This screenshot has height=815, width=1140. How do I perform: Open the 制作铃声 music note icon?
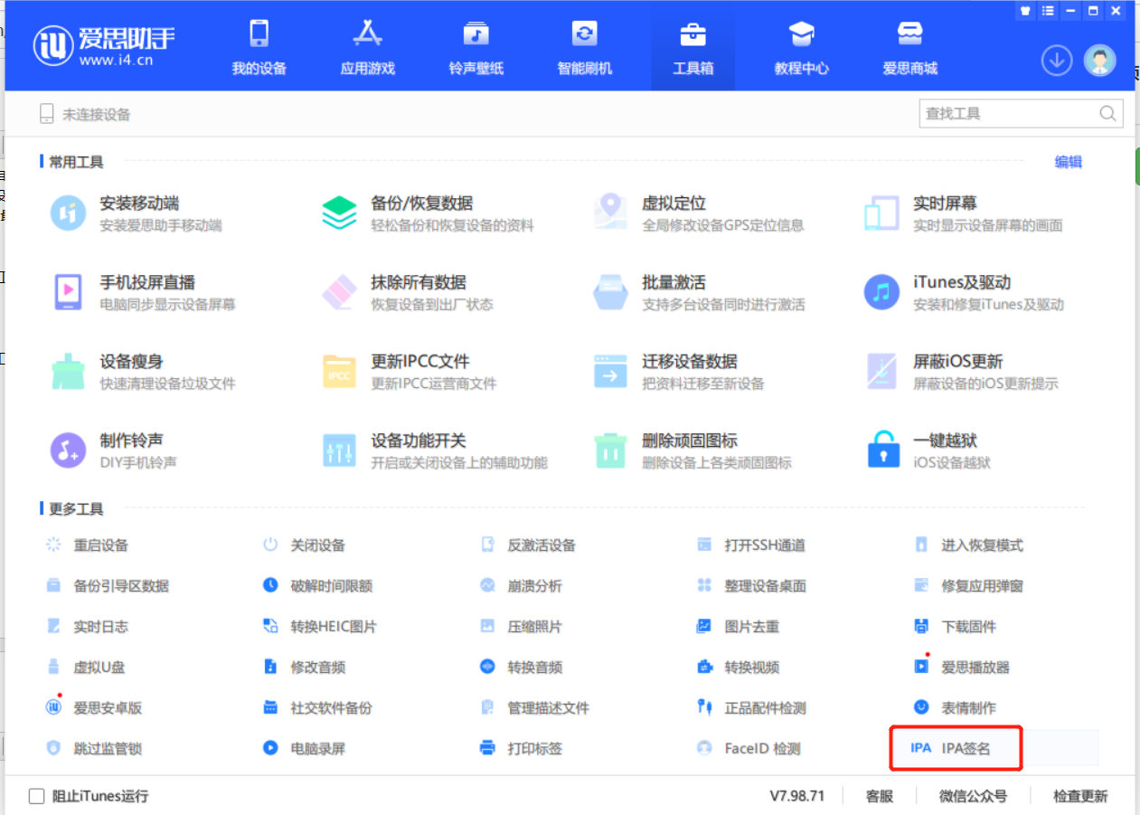pos(69,450)
